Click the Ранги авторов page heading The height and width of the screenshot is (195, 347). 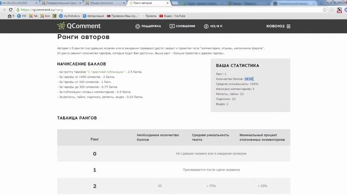[x=83, y=37]
